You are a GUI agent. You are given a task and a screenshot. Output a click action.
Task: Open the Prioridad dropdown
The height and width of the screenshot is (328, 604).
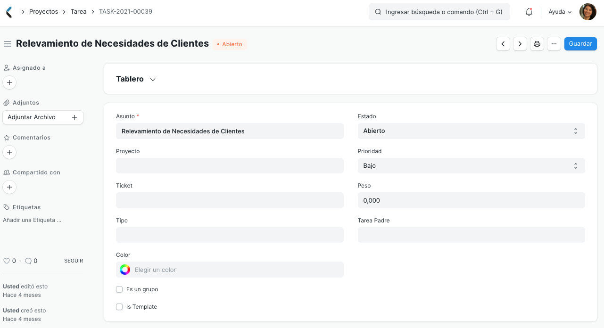(x=471, y=166)
